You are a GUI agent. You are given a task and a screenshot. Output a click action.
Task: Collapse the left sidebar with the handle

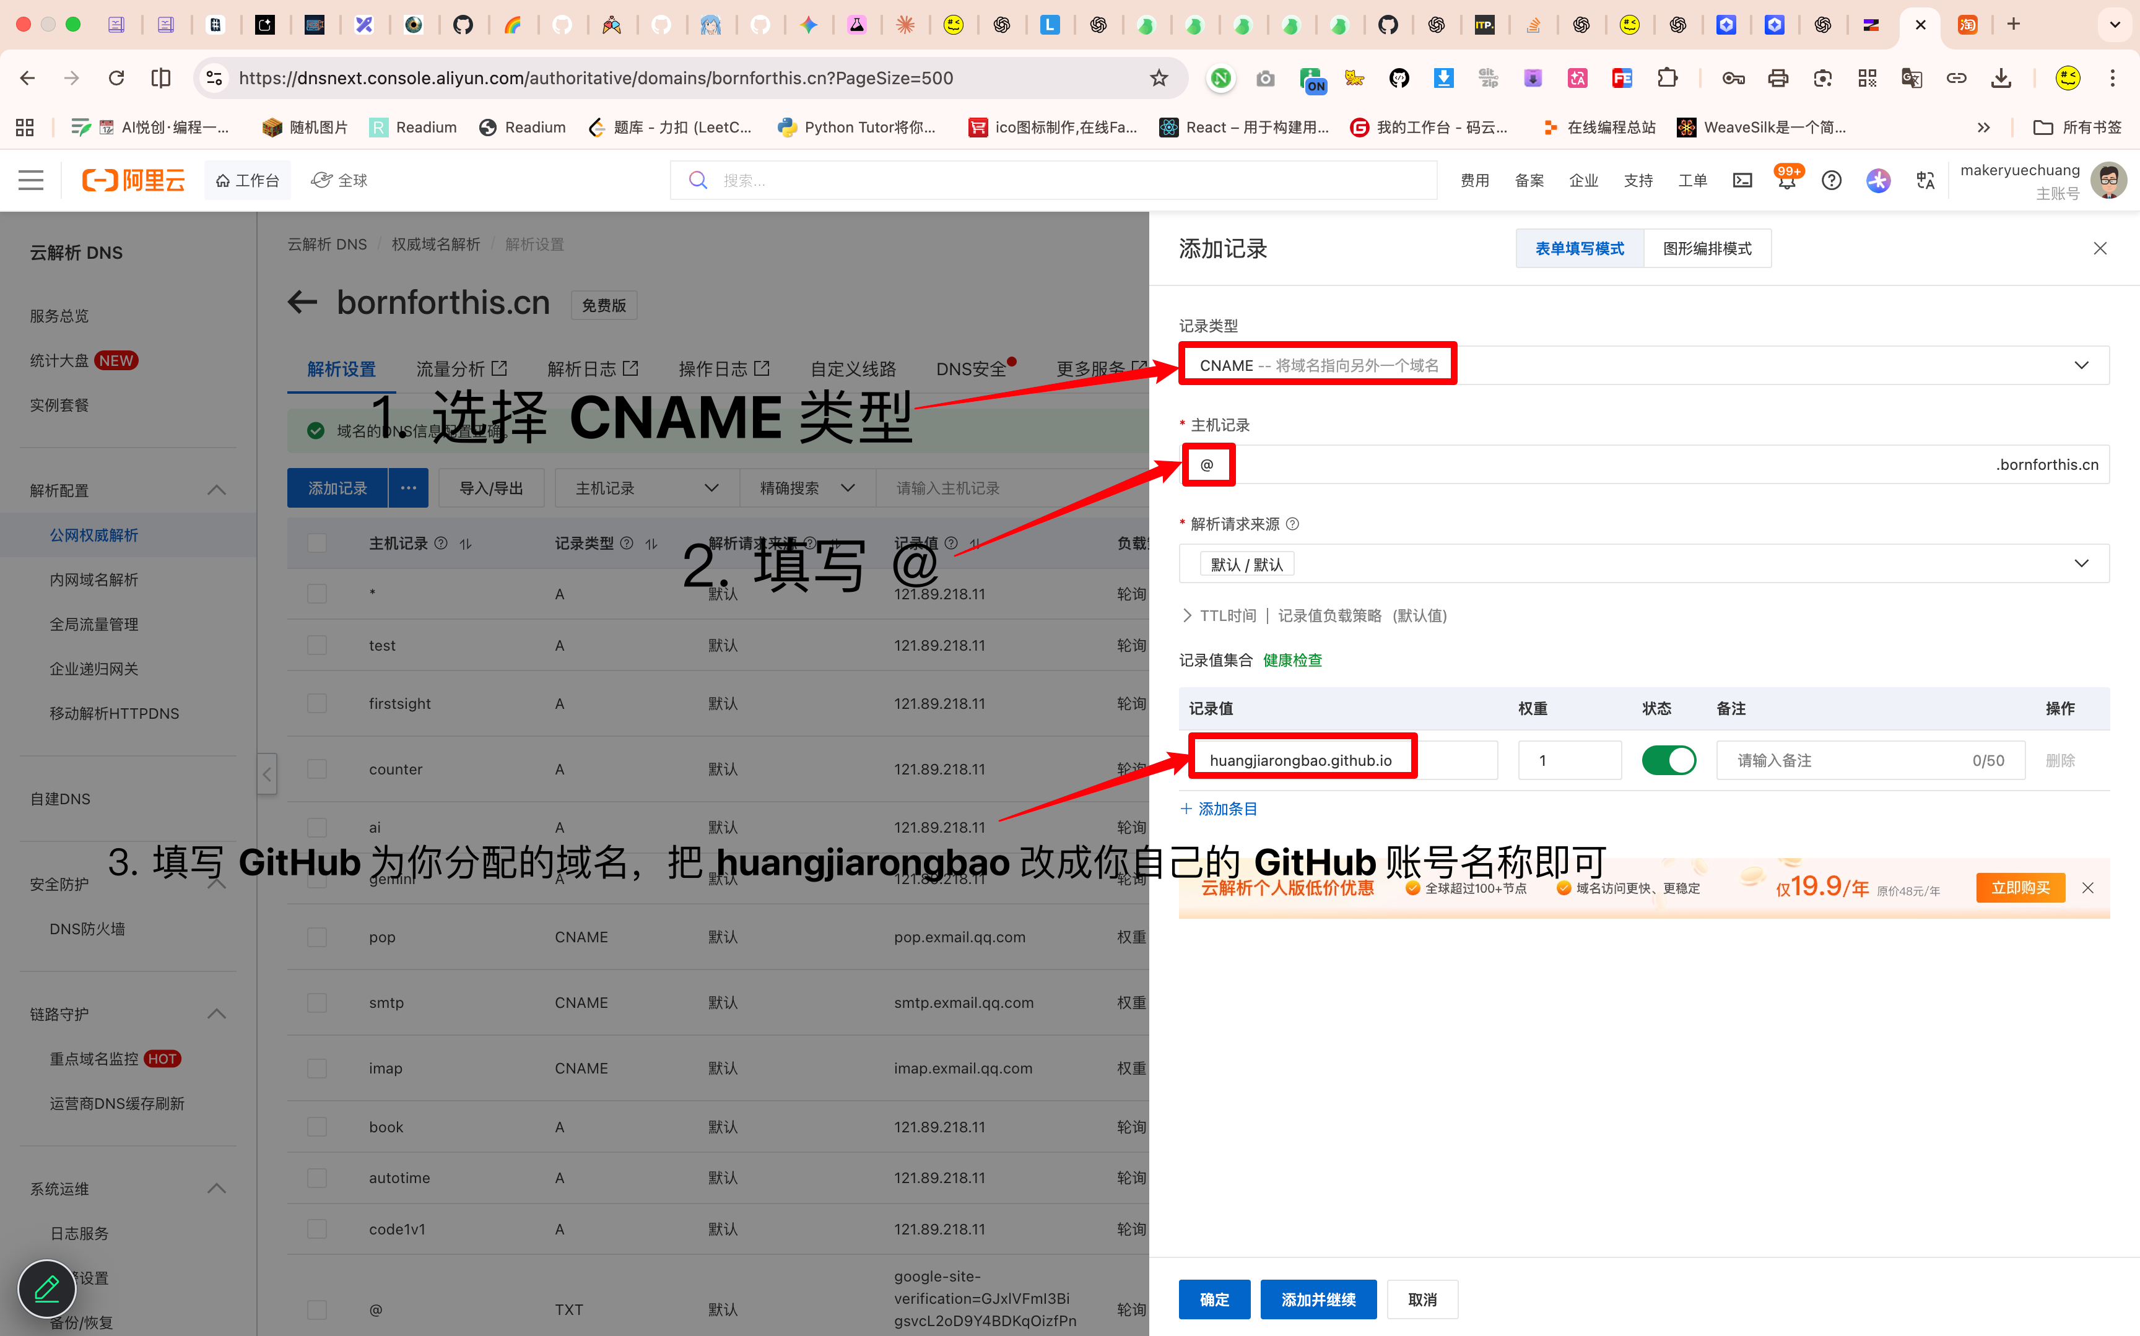pos(267,774)
